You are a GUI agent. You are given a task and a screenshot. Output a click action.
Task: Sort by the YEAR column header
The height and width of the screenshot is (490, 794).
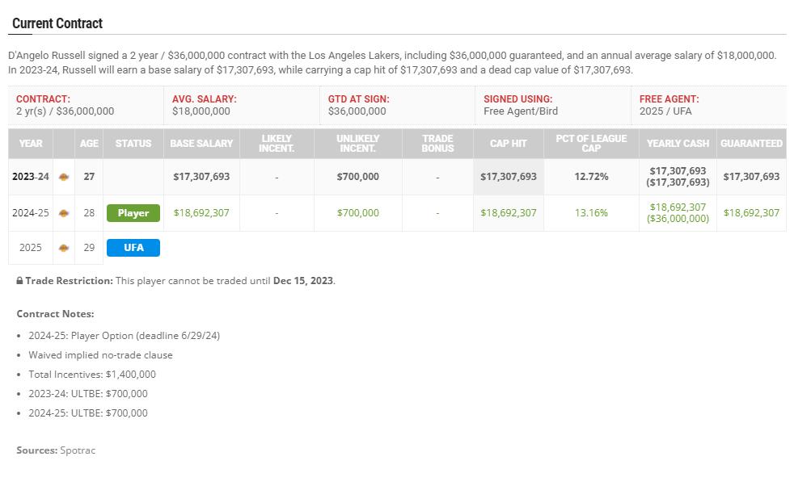pyautogui.click(x=31, y=144)
